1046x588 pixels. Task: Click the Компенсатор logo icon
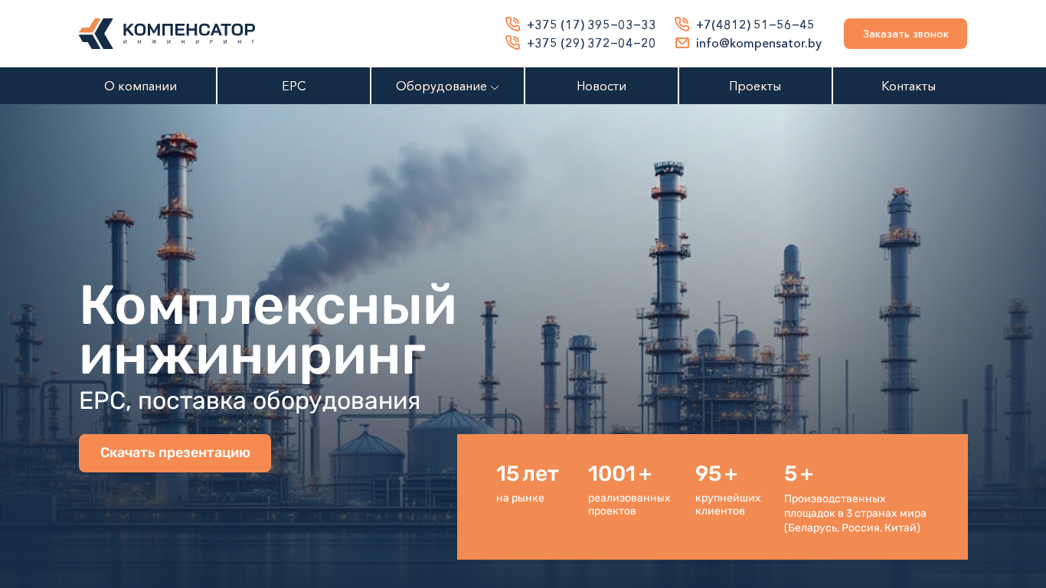[96, 34]
